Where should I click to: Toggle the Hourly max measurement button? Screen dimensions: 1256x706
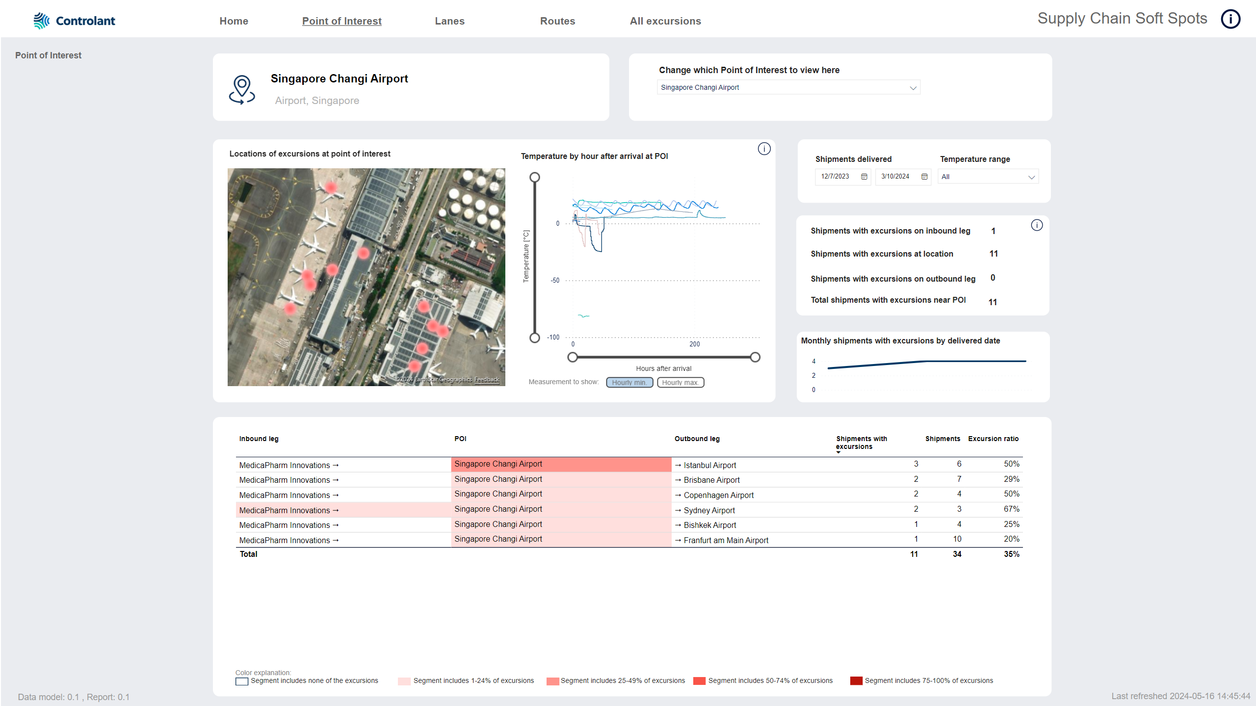[680, 382]
